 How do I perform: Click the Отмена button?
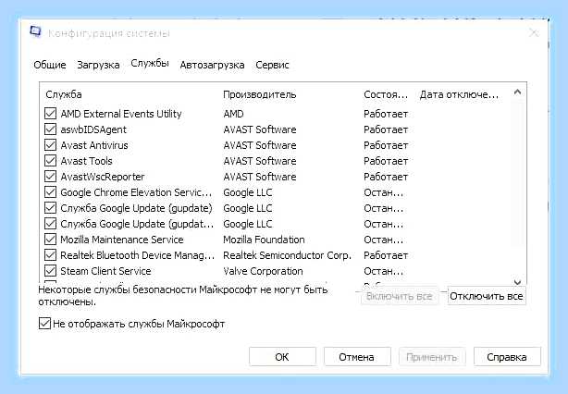(x=357, y=357)
